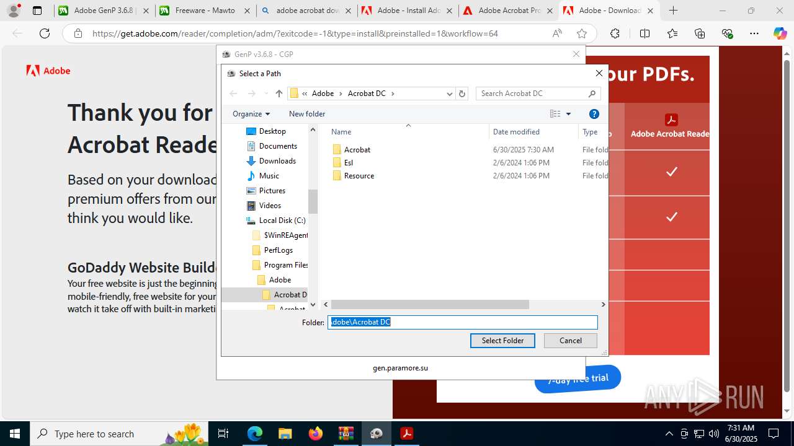
Task: Open File Explorer from the taskbar
Action: tap(285, 433)
